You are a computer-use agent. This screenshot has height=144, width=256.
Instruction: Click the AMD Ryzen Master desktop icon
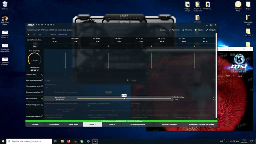[5, 18]
